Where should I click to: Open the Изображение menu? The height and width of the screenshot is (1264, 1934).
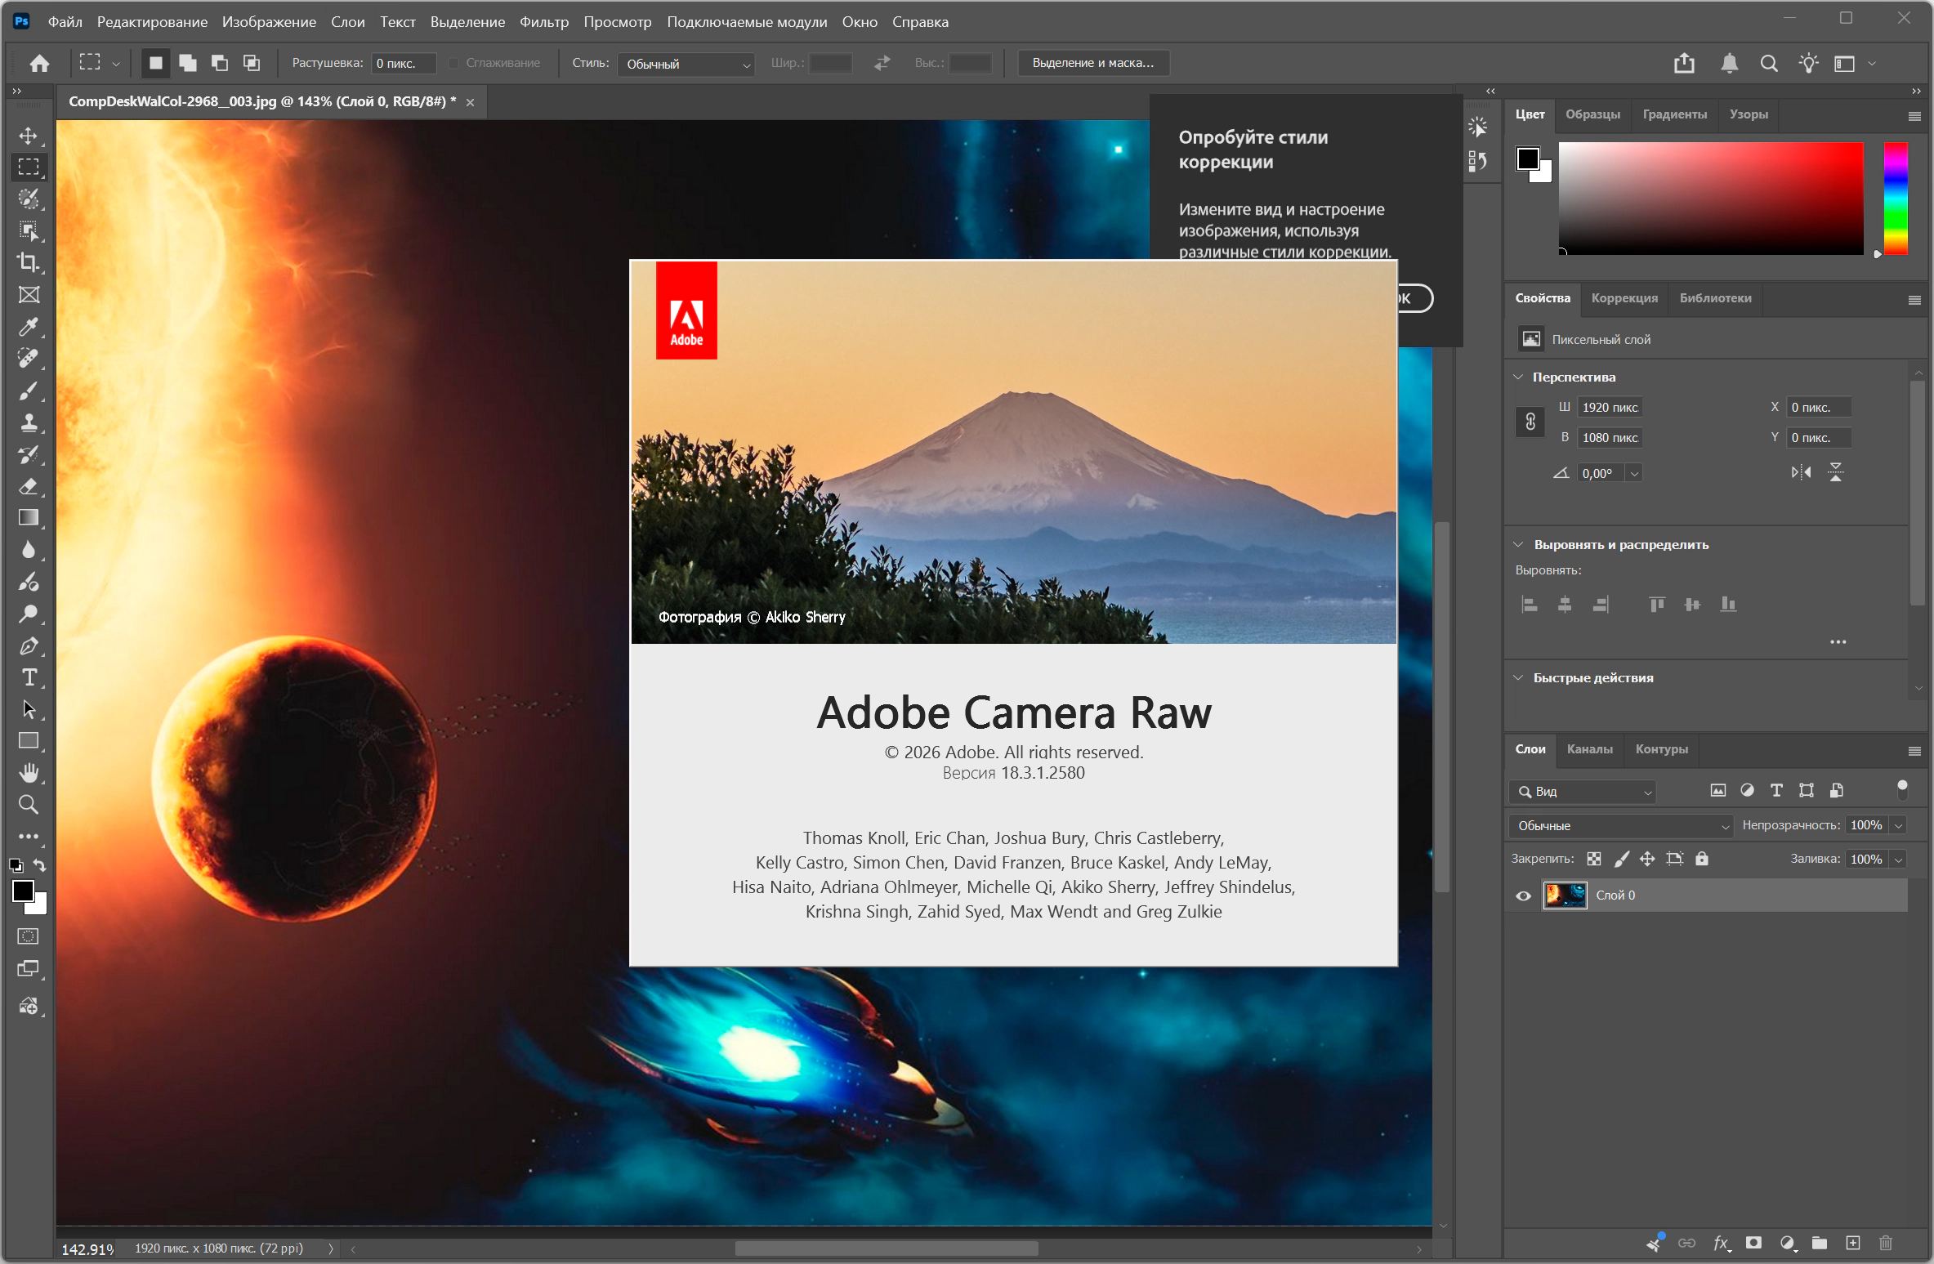269,22
